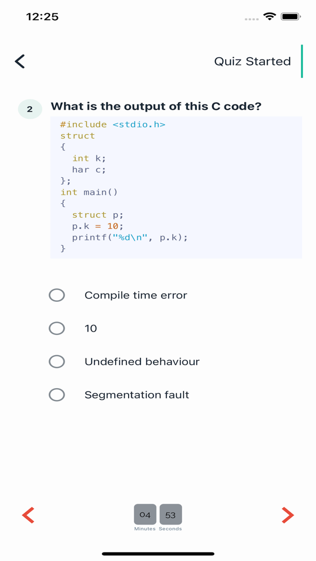Tap the question number 2 badge

[x=30, y=109]
